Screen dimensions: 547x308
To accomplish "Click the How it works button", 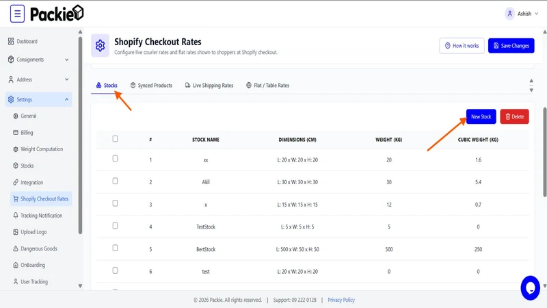I will point(462,46).
